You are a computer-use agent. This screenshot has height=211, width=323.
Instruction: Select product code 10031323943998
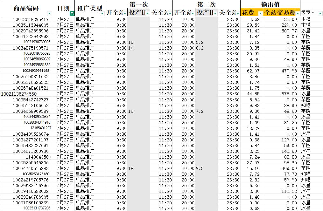(x=31, y=37)
